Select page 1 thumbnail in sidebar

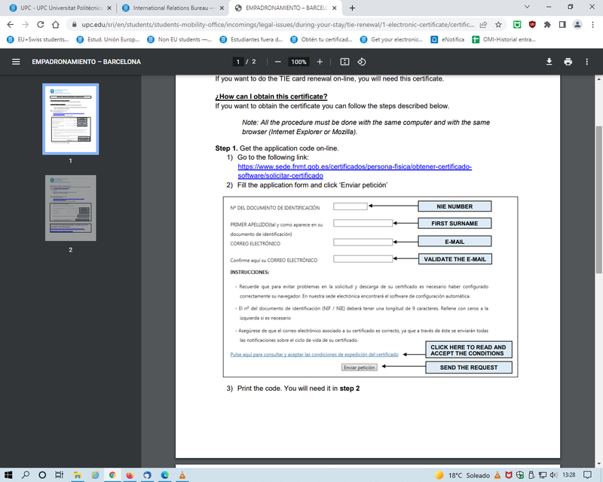point(70,119)
